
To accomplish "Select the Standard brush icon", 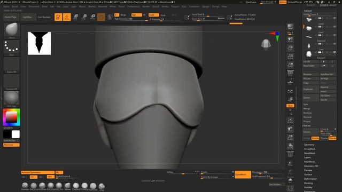I will click(x=25, y=186).
